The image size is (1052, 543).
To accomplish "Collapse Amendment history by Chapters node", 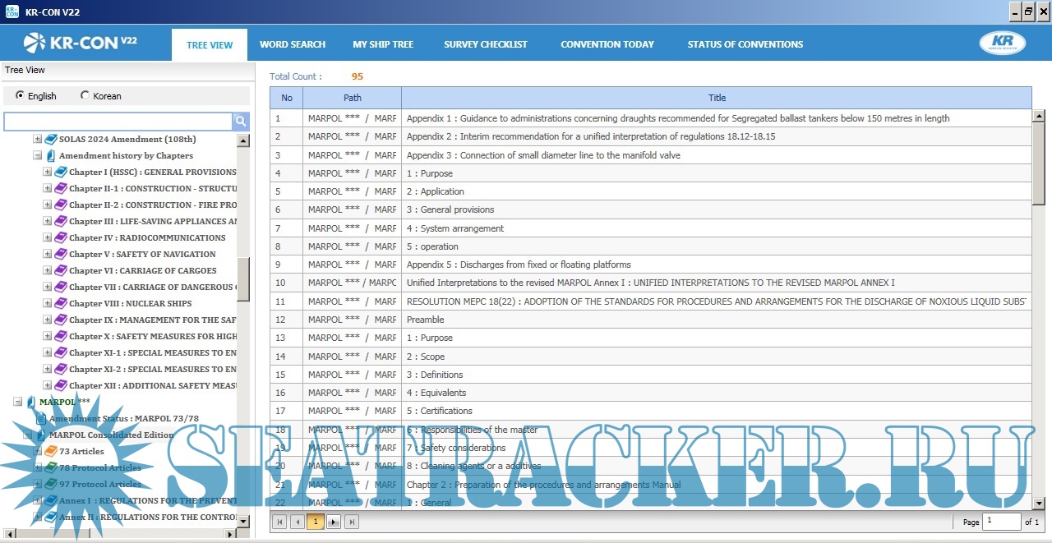I will 37,155.
